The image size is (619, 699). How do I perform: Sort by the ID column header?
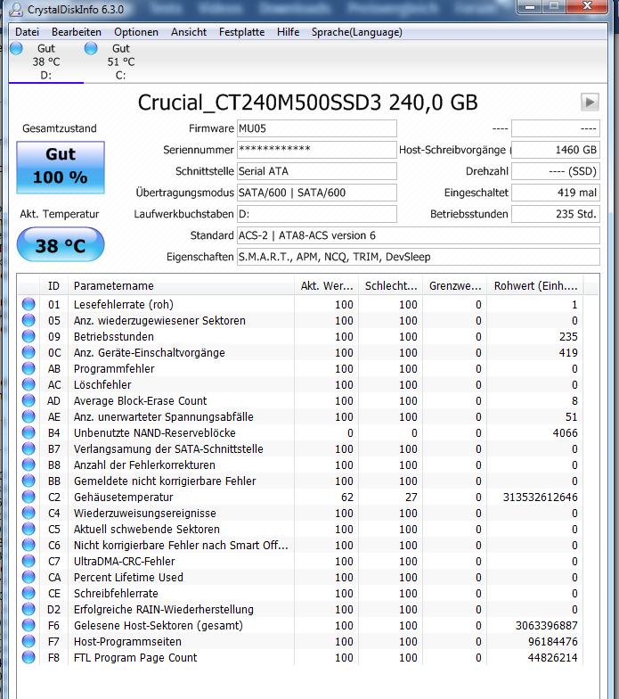(53, 285)
